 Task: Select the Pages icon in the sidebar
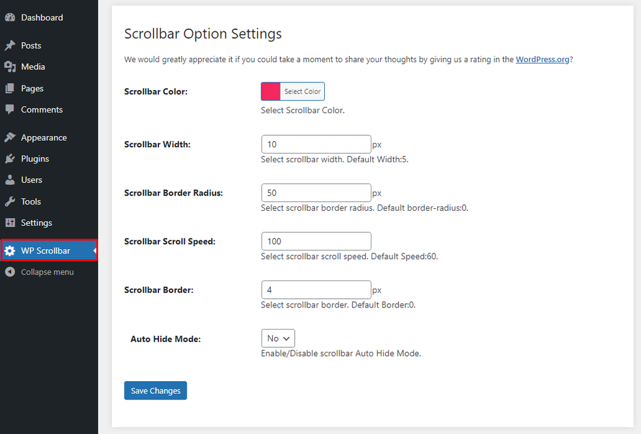click(11, 88)
